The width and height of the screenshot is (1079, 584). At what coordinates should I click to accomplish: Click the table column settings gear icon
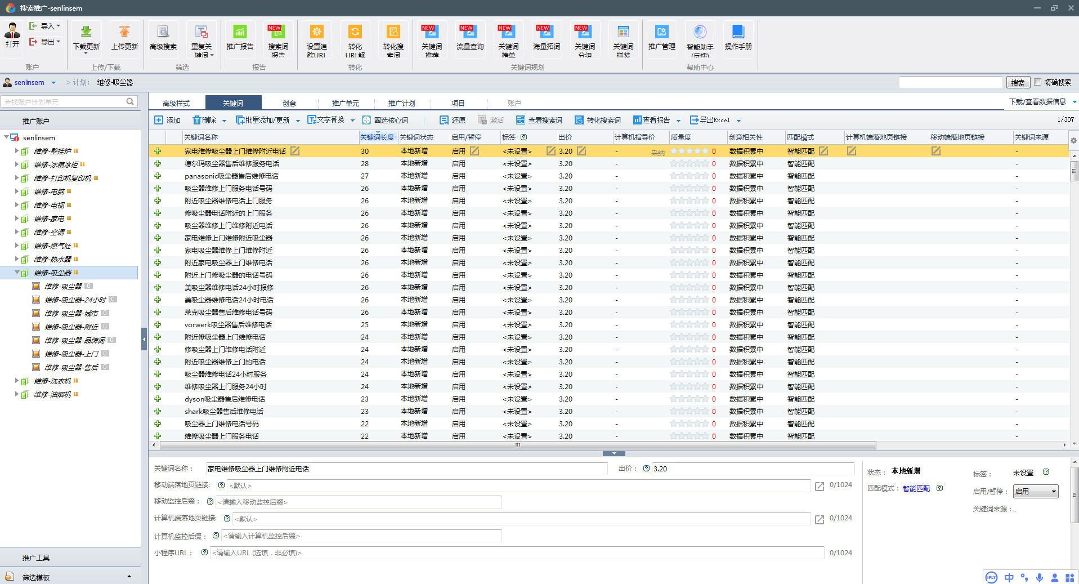click(1073, 140)
